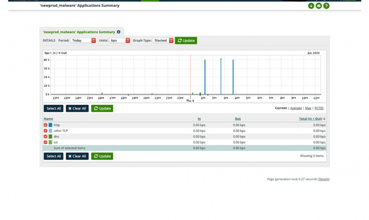Click the 'Jun 2020' label on the graph
The width and height of the screenshot is (369, 220).
tap(313, 53)
